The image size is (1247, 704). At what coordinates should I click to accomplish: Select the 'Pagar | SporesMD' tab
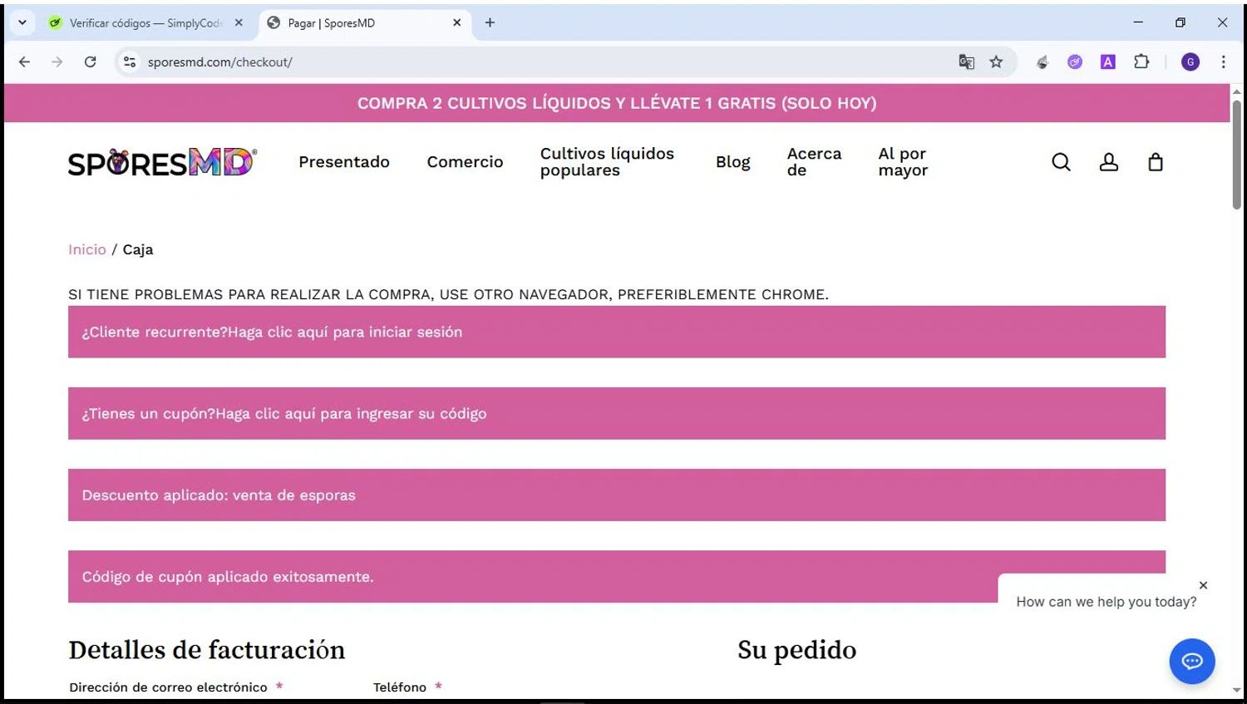pyautogui.click(x=364, y=23)
